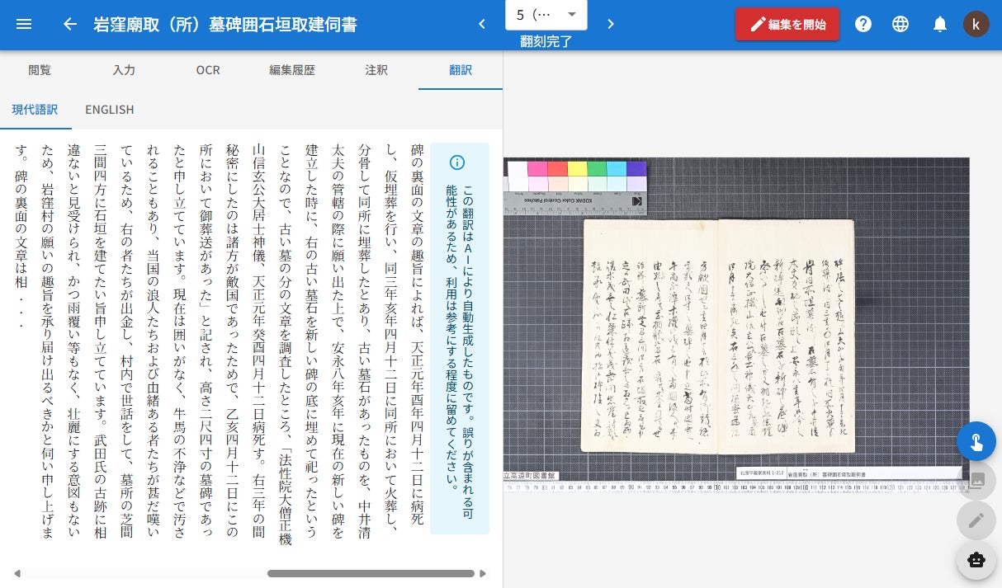Screen dimensions: 1002x588
Task: Open the 注釈 annotations tab
Action: pyautogui.click(x=376, y=70)
